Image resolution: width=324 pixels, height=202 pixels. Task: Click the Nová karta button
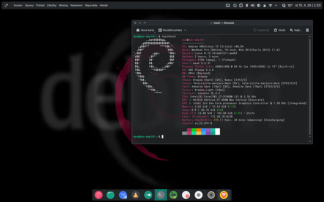pos(145,30)
